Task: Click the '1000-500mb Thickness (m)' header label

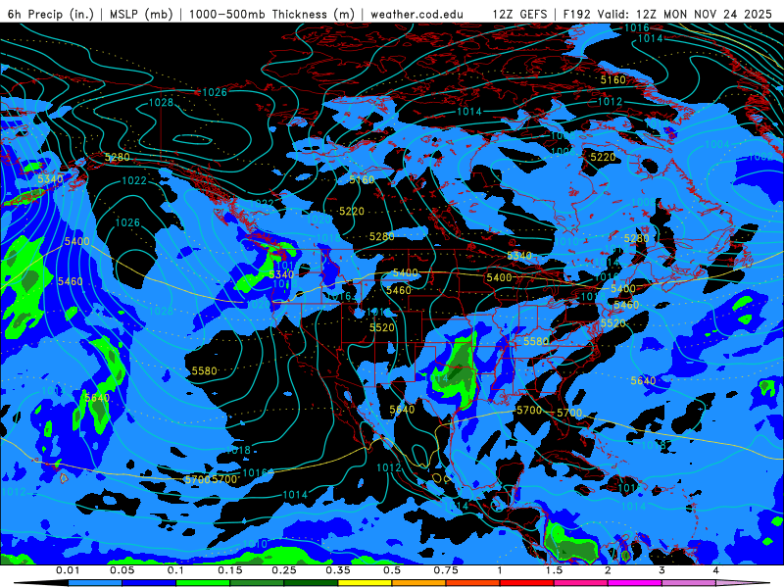Action: tap(271, 14)
